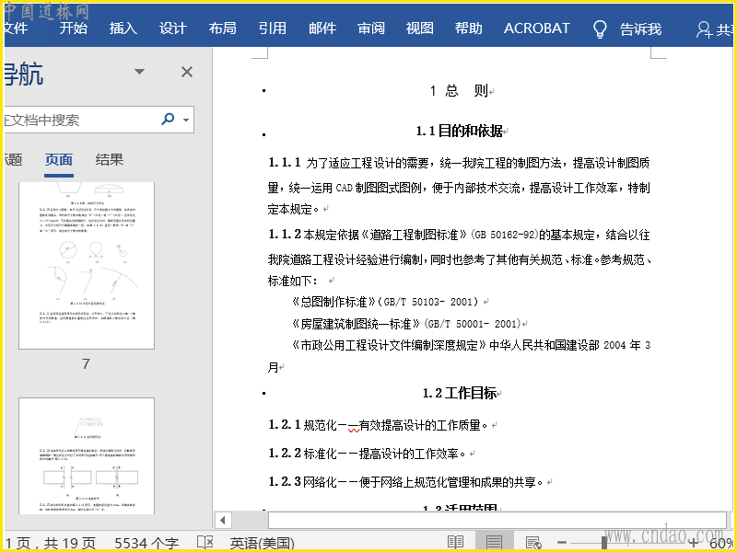Select the Print Layout view icon
The image size is (737, 552).
point(495,543)
